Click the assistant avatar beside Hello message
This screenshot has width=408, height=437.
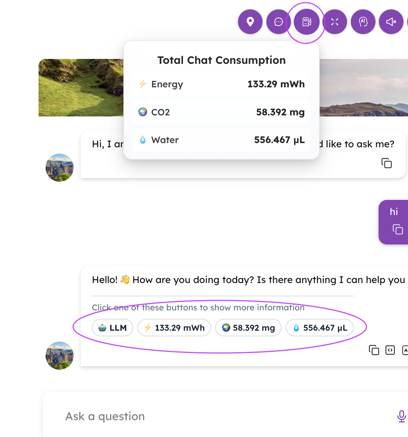coord(60,356)
